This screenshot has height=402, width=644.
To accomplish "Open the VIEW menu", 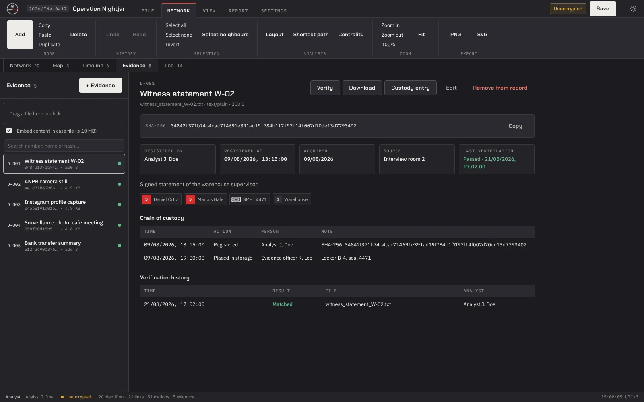I will pos(209,11).
